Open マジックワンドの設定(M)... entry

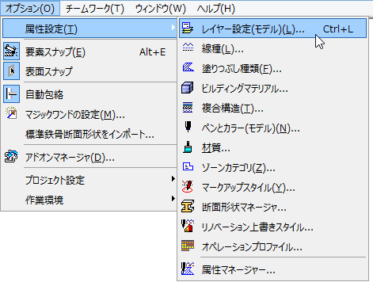tap(89, 114)
